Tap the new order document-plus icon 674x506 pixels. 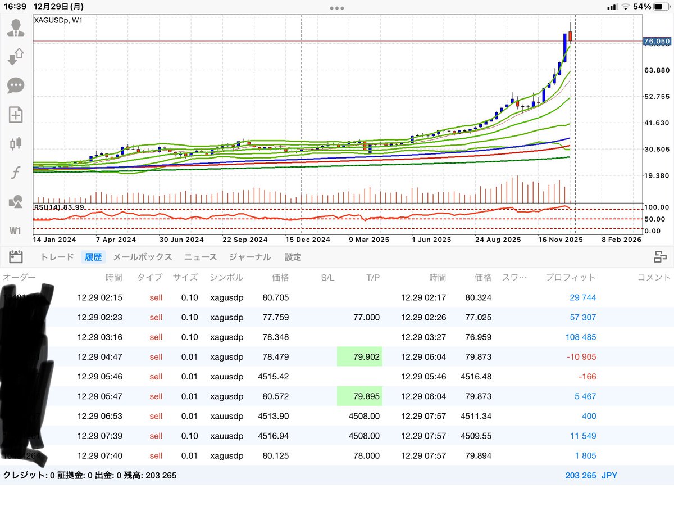tap(16, 115)
